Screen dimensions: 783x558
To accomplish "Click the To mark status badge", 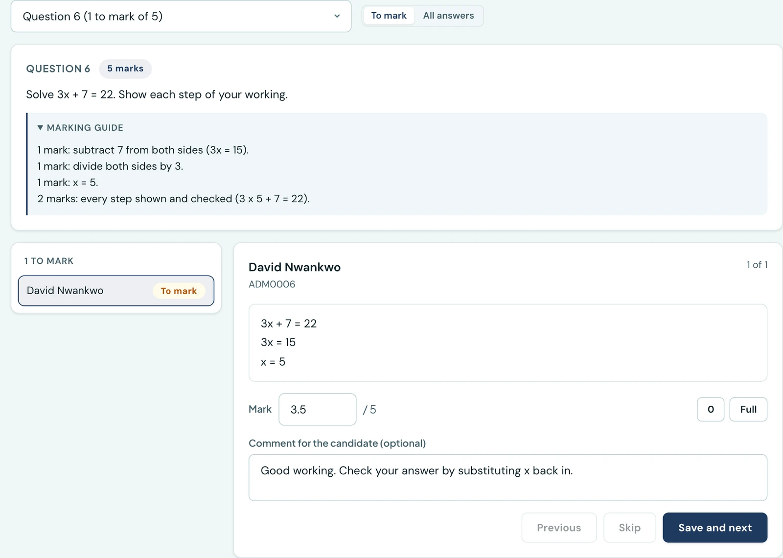I will tap(179, 291).
